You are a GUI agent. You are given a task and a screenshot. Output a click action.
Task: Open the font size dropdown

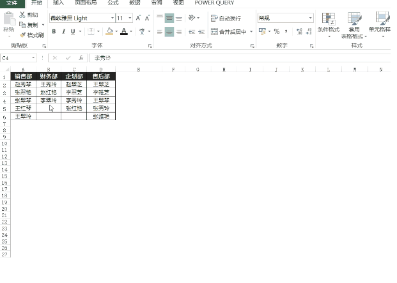click(130, 18)
